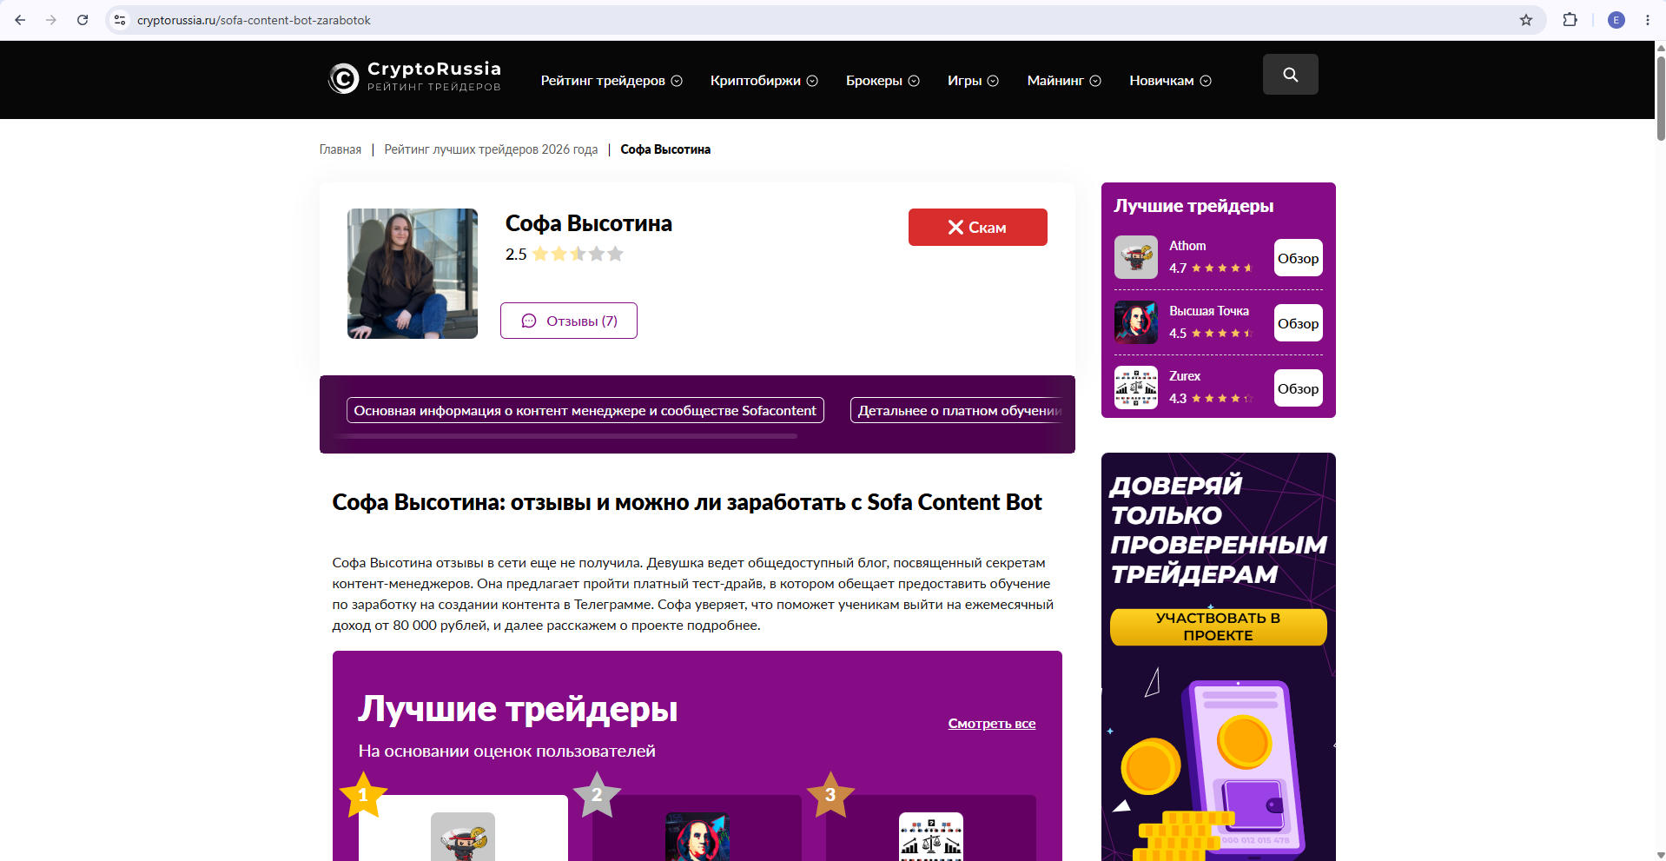Click the bronze star badge number 3
The image size is (1666, 861).
(x=830, y=795)
